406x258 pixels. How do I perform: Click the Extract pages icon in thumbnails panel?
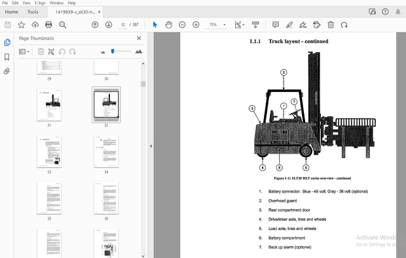[51, 52]
